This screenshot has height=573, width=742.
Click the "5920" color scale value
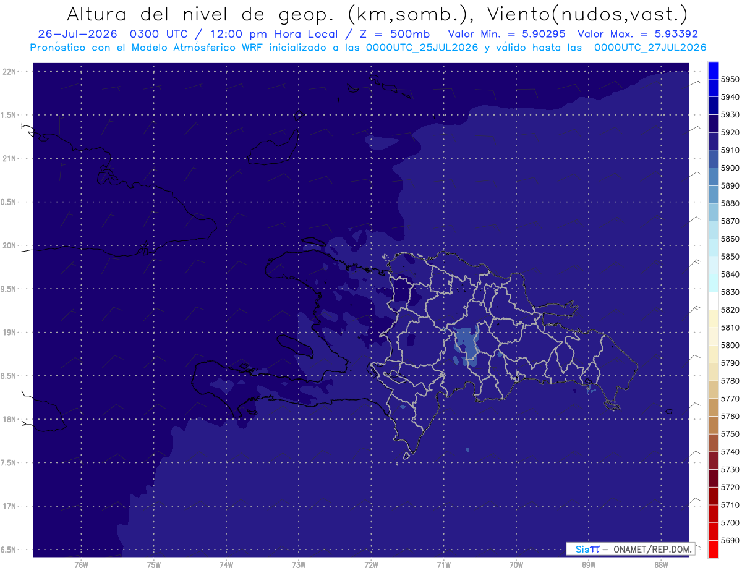[x=730, y=132]
